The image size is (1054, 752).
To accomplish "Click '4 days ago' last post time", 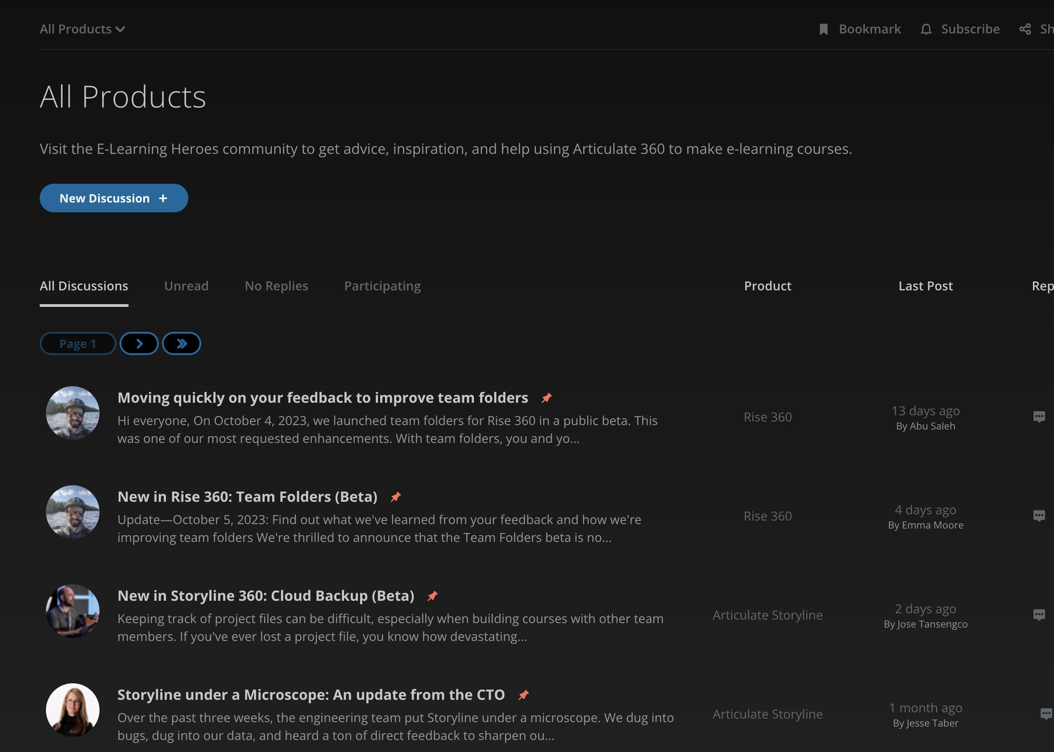I will tap(925, 510).
